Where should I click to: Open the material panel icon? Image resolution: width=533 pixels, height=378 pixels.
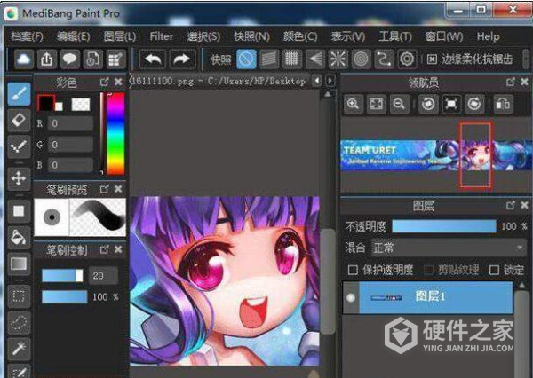[115, 59]
